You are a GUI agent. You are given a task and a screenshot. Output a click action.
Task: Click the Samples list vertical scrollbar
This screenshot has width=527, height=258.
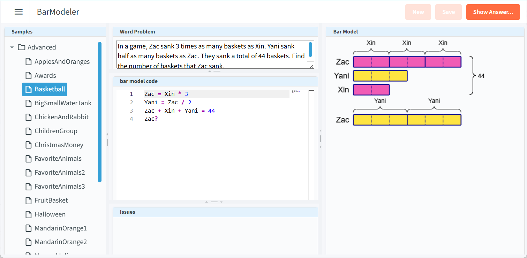point(100,112)
